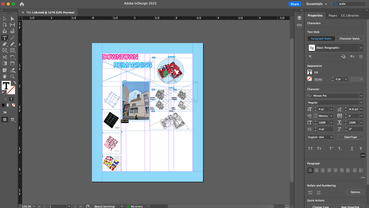Click the Stroke swatch in Appearance
Screen dimensions: 369x208
click(310, 79)
